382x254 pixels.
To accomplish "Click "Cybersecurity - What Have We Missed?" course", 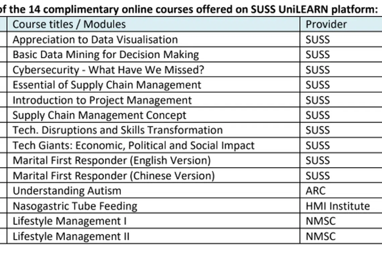I will point(108,70).
